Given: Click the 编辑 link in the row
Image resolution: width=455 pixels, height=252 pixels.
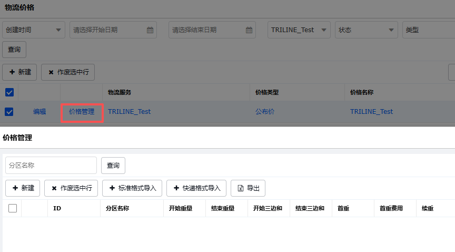Looking at the screenshot, I should coord(39,112).
